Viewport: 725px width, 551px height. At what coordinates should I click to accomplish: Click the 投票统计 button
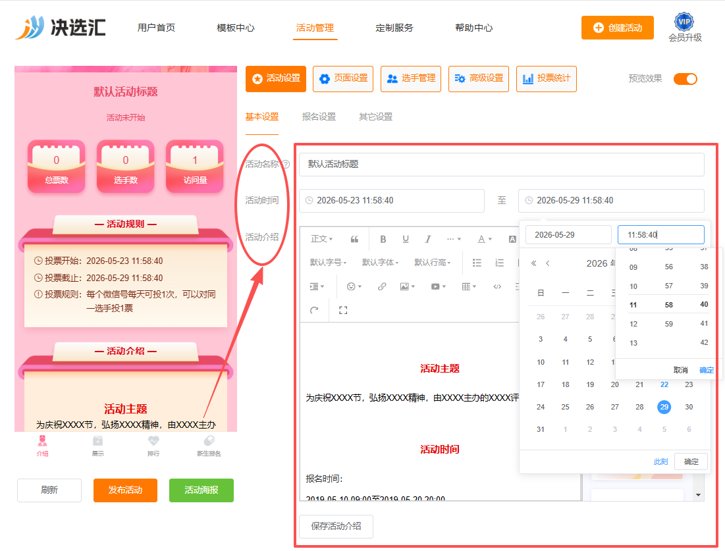coord(546,79)
